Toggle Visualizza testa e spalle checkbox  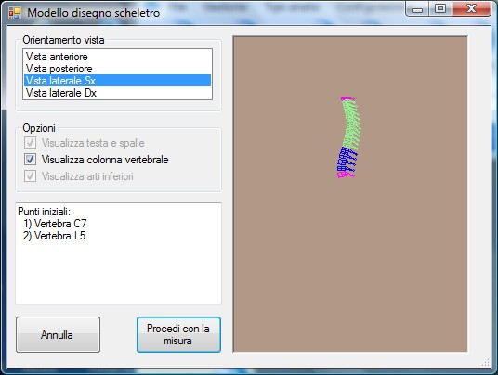click(30, 143)
